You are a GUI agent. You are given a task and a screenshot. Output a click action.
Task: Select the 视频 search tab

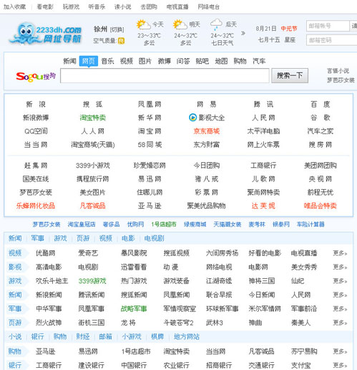(127, 61)
